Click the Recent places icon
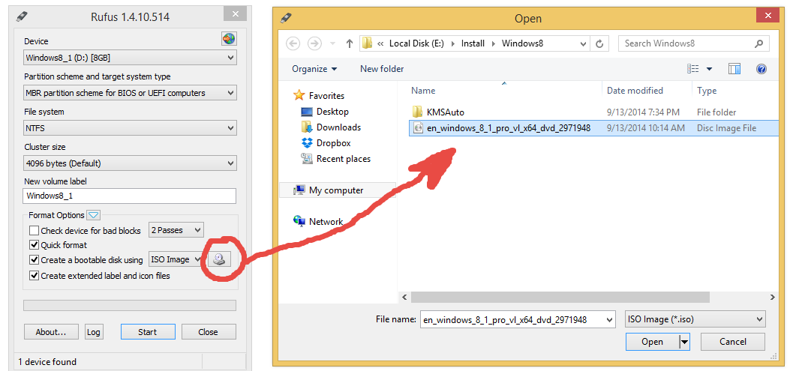 [x=307, y=159]
